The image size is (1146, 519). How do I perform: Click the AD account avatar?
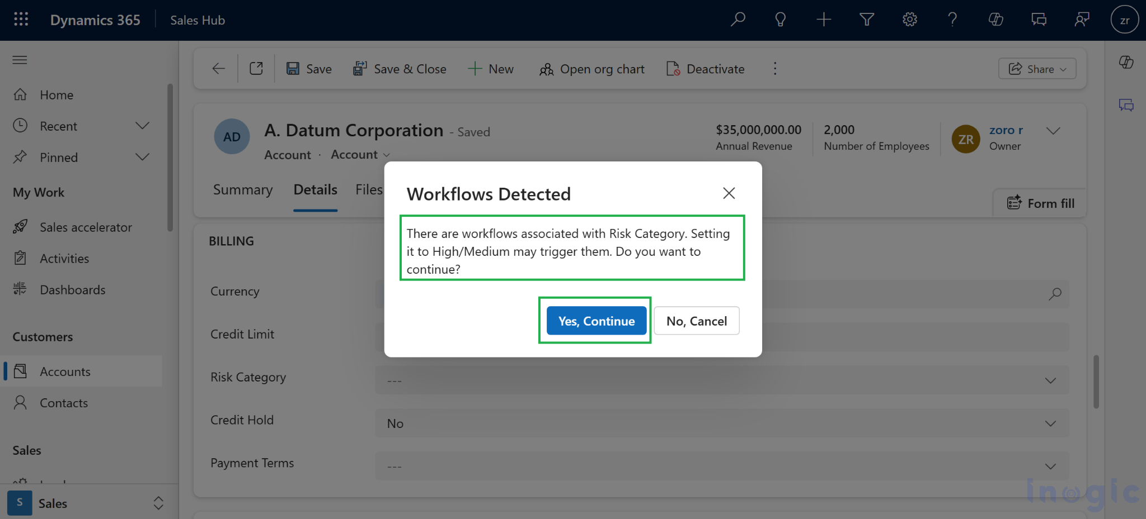pos(232,137)
